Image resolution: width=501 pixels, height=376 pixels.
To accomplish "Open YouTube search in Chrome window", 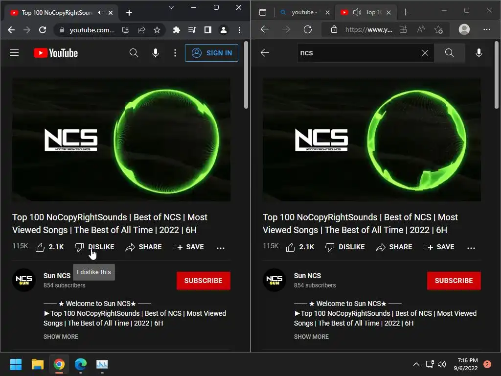I will 134,53.
